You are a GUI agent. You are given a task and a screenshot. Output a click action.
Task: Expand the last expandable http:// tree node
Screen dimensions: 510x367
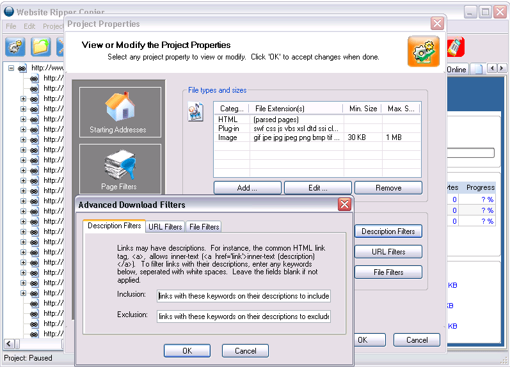(24, 293)
